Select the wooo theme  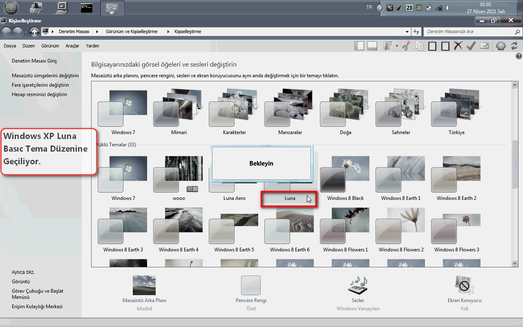(x=179, y=178)
